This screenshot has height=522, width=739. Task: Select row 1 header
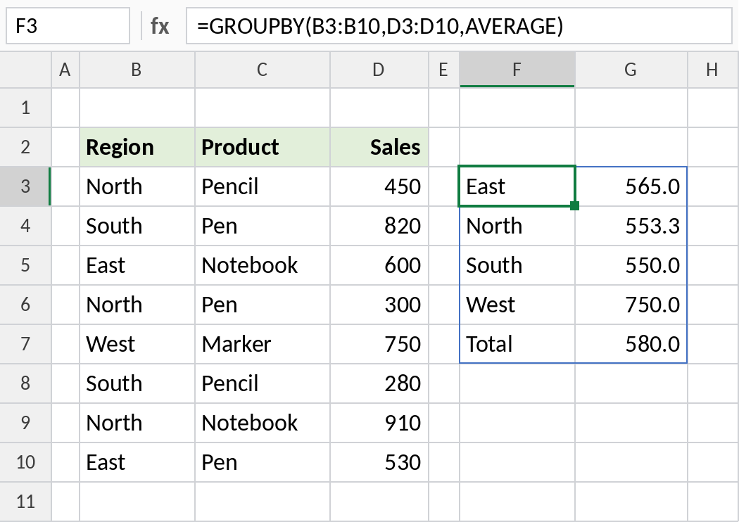point(25,108)
